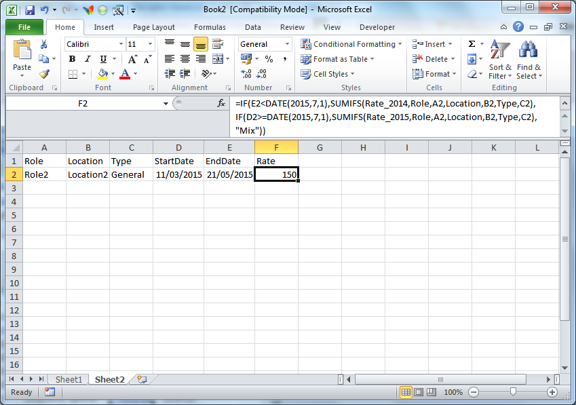The height and width of the screenshot is (405, 576).
Task: Click the Cut scissors icon
Action: click(x=43, y=44)
